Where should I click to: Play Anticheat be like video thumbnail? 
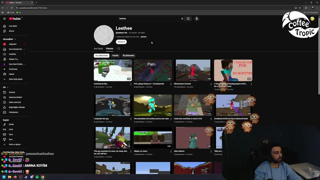click(113, 70)
